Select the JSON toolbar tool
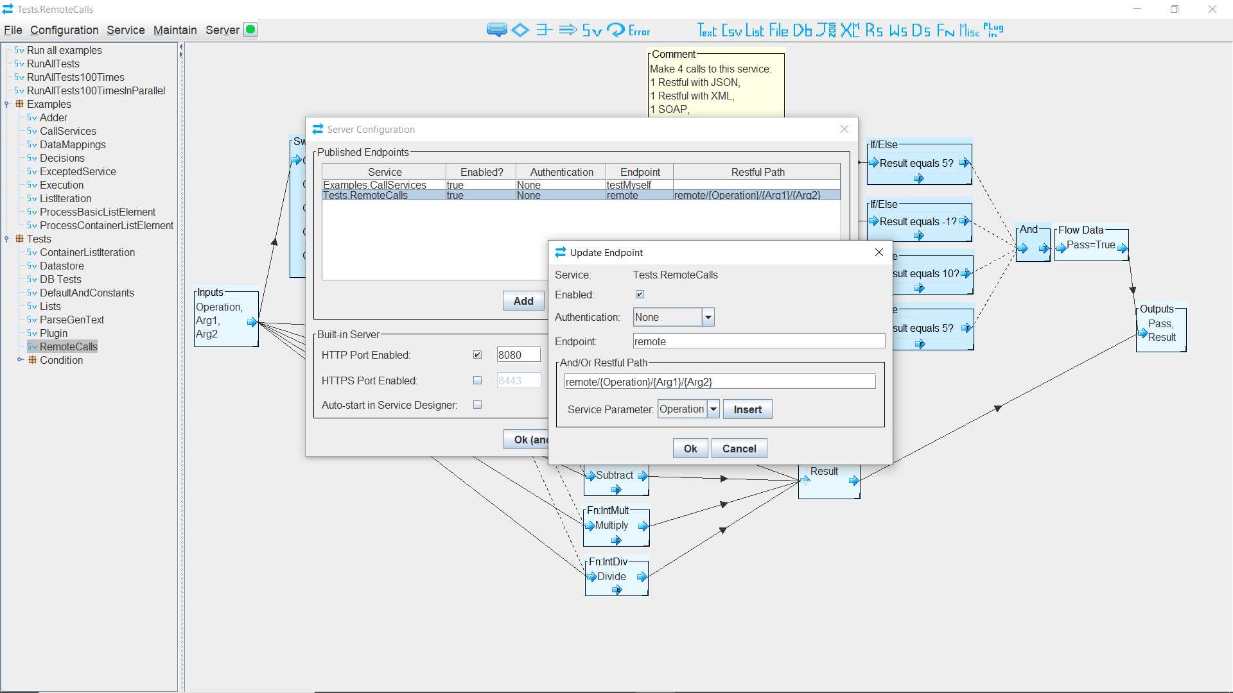 point(826,30)
